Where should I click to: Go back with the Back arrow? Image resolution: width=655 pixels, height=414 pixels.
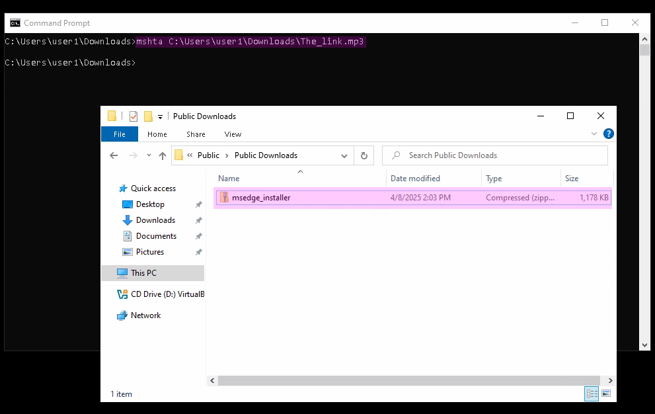pyautogui.click(x=114, y=155)
